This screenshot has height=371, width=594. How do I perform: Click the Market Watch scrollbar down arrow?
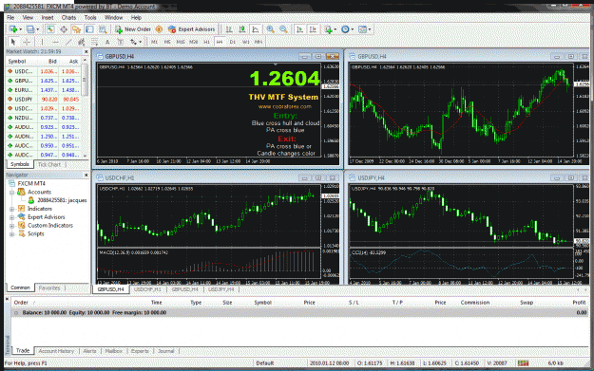click(x=85, y=156)
